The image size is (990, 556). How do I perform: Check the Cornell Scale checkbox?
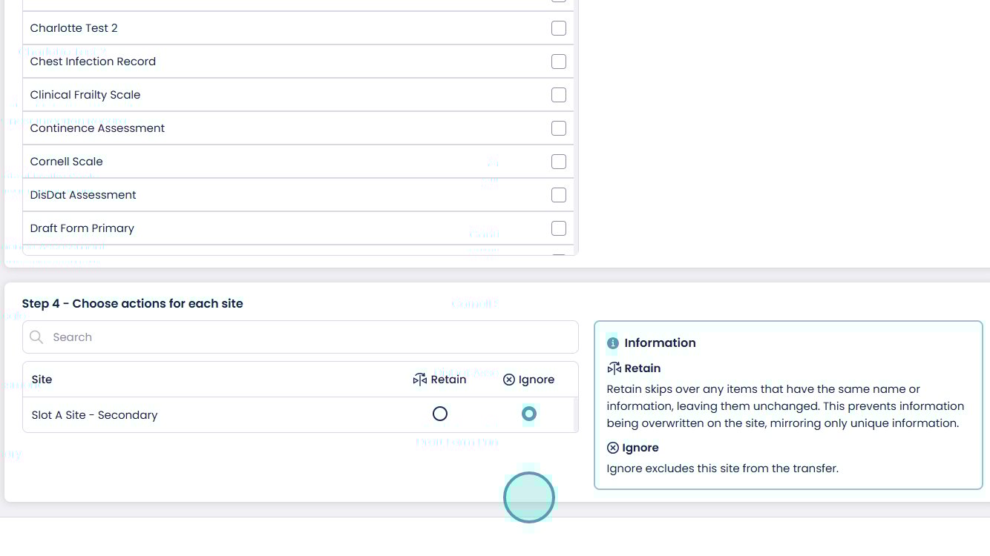coord(559,162)
